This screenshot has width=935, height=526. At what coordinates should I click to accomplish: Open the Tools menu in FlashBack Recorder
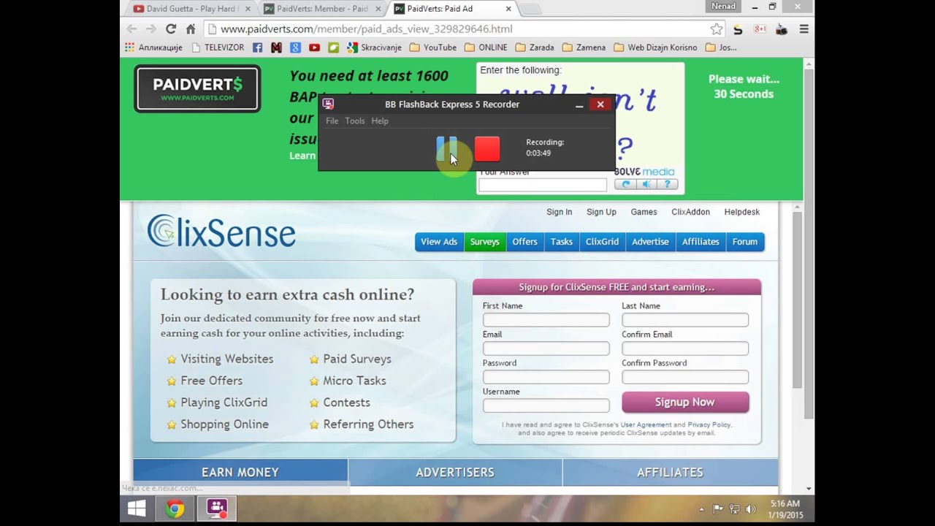[354, 121]
